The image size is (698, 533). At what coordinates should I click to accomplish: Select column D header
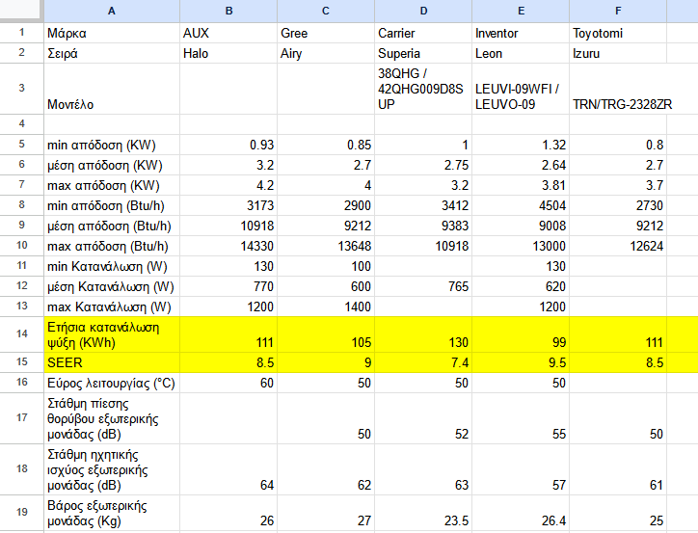pos(423,12)
